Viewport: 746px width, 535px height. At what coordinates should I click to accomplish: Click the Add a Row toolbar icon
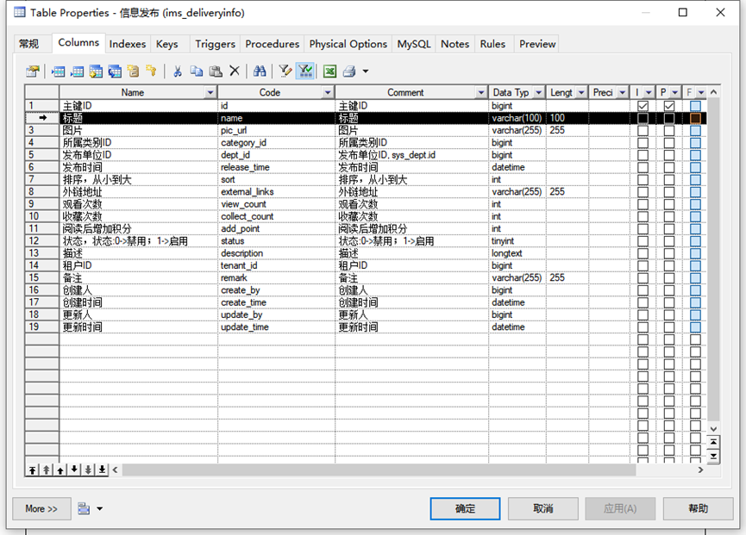77,72
